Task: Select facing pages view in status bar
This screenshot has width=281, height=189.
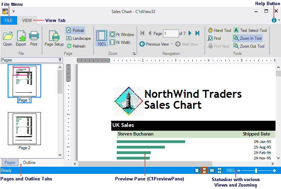Action: coord(212,170)
